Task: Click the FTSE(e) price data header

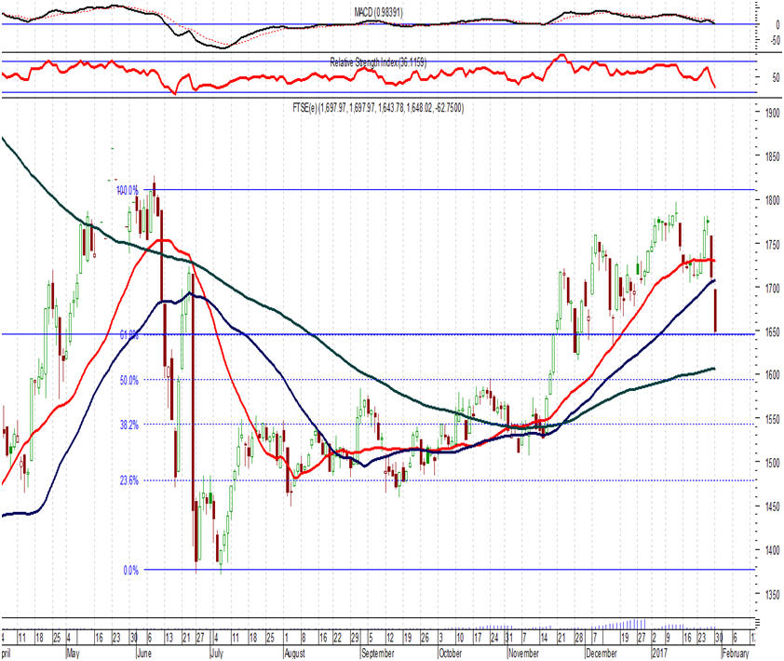Action: 378,107
